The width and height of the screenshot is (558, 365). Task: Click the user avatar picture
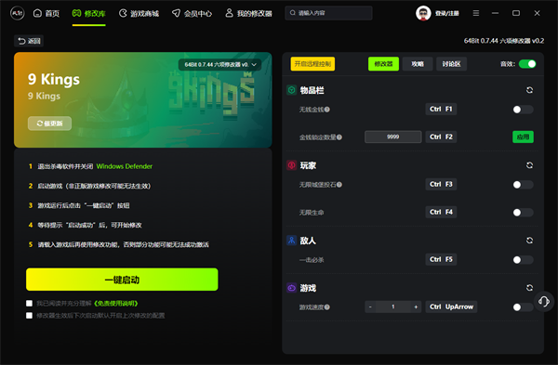(423, 14)
